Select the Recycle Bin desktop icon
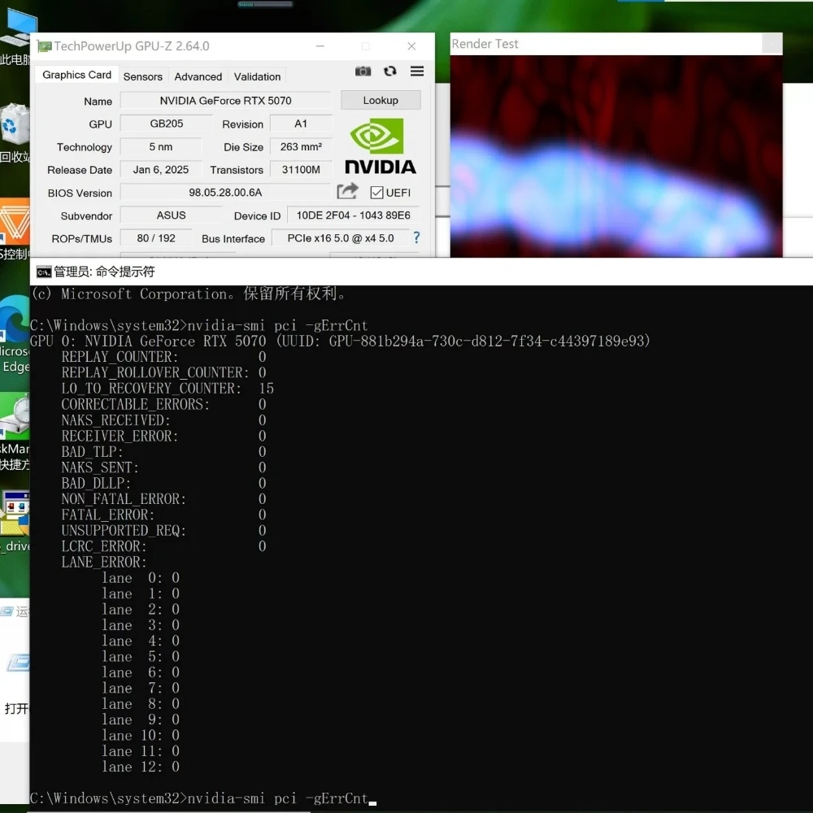The image size is (813, 813). (x=15, y=133)
